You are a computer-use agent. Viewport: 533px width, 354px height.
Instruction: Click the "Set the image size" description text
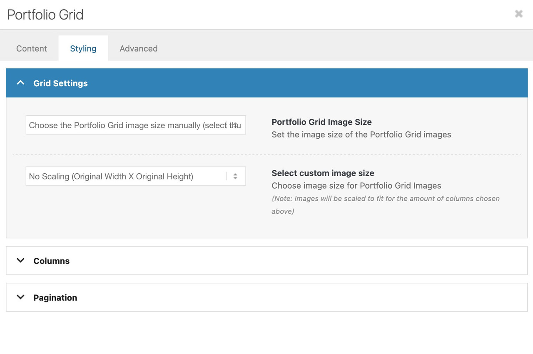[361, 135]
